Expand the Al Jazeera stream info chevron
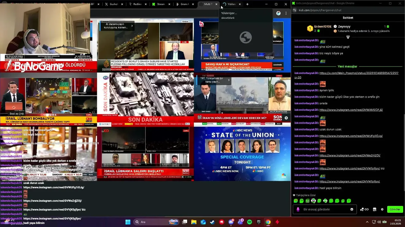This screenshot has height=227, width=405. (x=132, y=26)
